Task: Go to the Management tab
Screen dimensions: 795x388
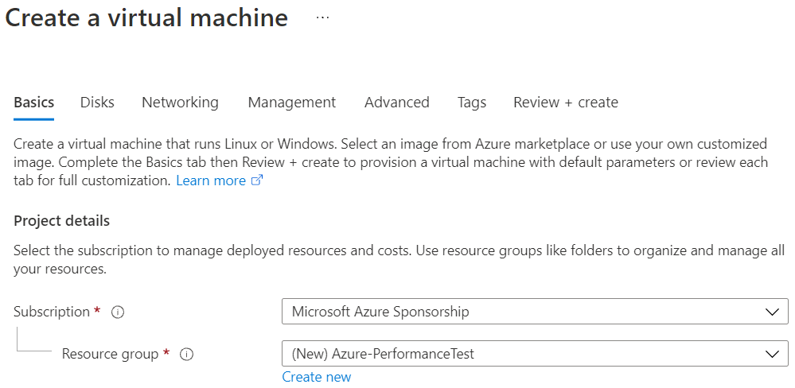Action: point(291,103)
